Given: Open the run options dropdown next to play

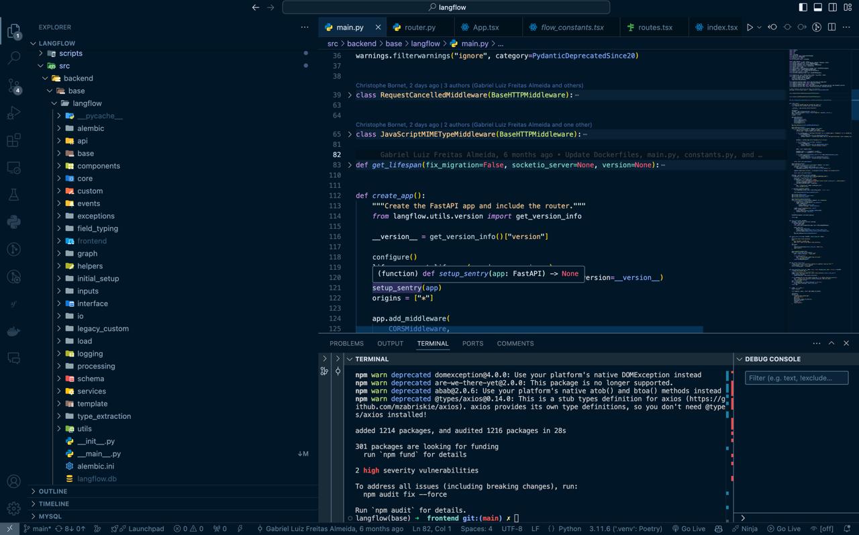Looking at the screenshot, I should pos(759,28).
